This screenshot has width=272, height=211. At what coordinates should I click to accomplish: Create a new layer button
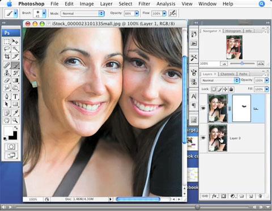(x=251, y=196)
